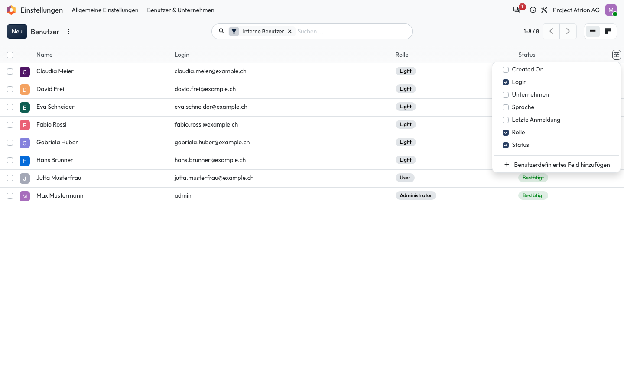This screenshot has width=624, height=390.
Task: Toggle optional columns settings icon
Action: pyautogui.click(x=616, y=55)
